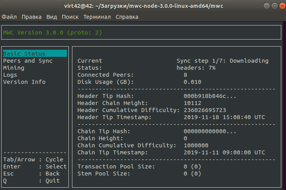Viewport: 286px width, 190px height.
Task: Open the Справка menu
Action: coord(127,17)
